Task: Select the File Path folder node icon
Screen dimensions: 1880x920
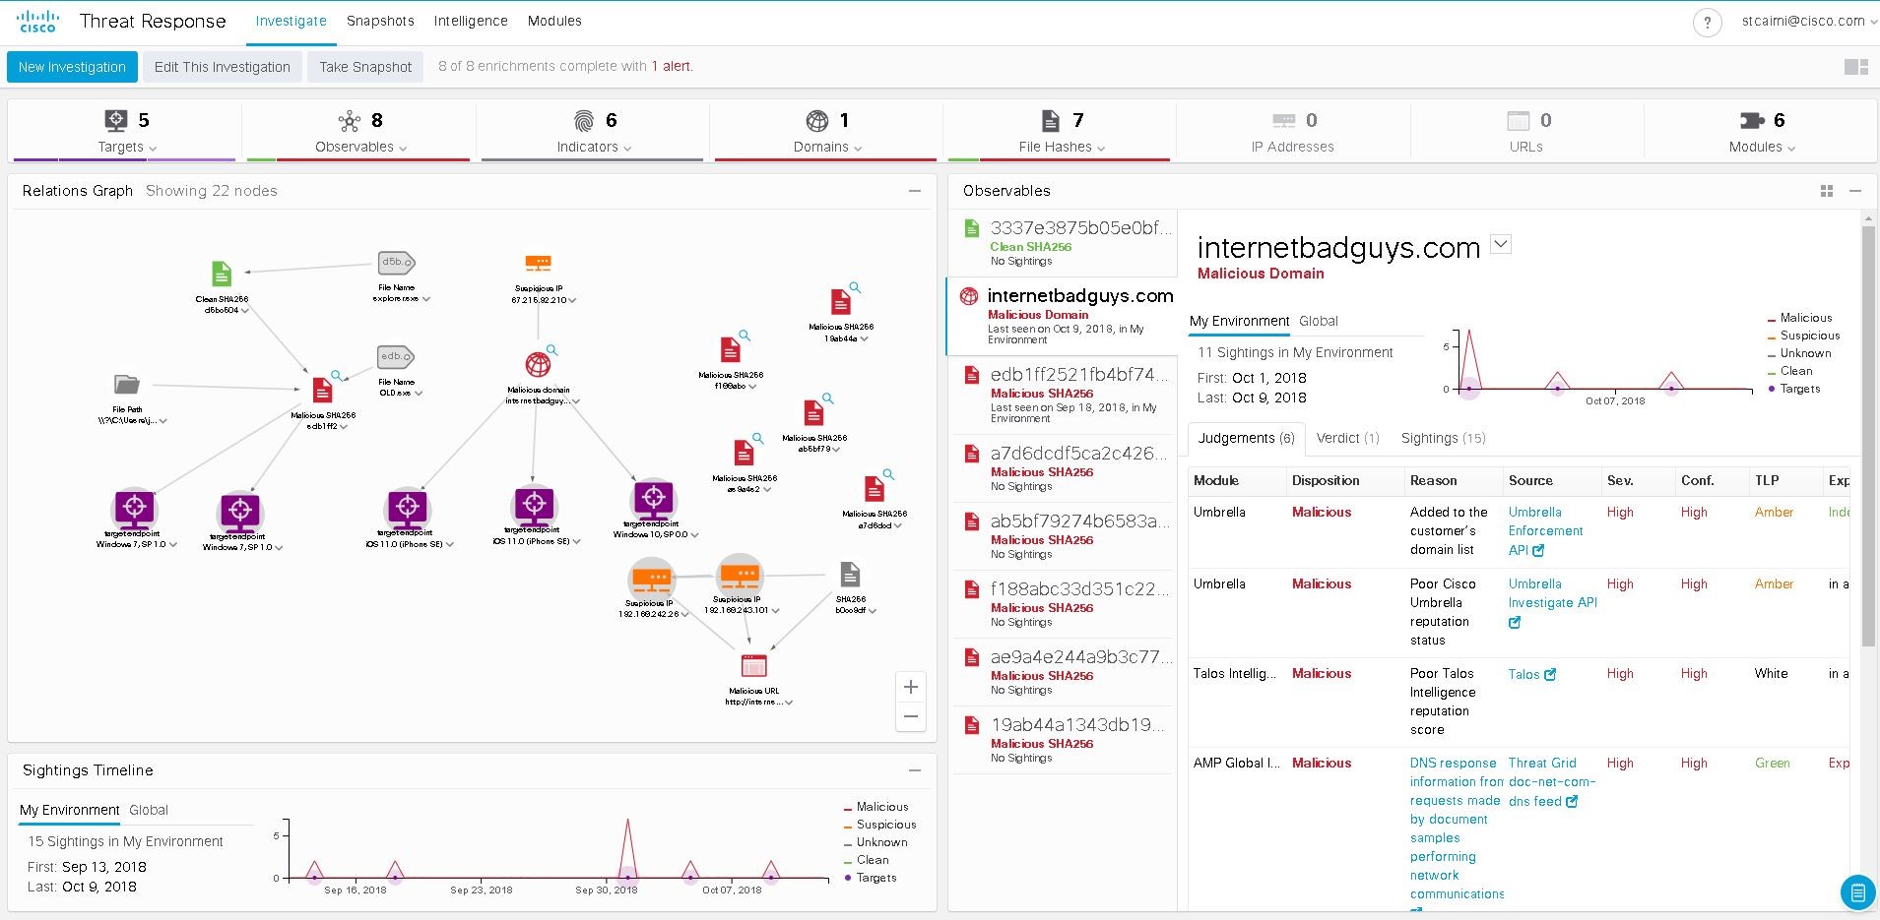Action: pyautogui.click(x=127, y=385)
